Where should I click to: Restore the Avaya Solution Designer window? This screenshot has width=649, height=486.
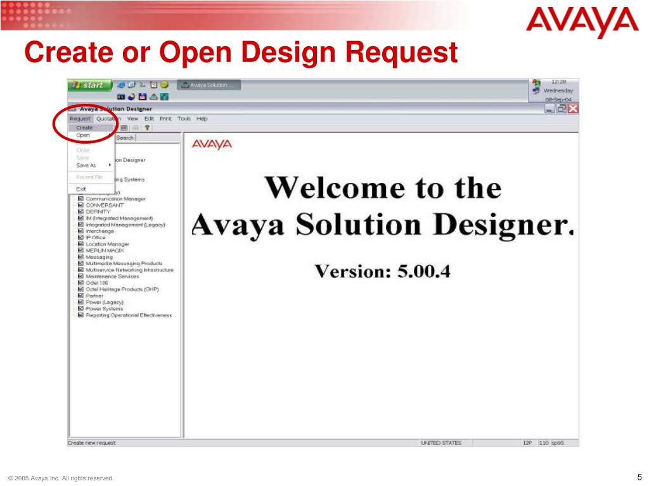(x=562, y=109)
